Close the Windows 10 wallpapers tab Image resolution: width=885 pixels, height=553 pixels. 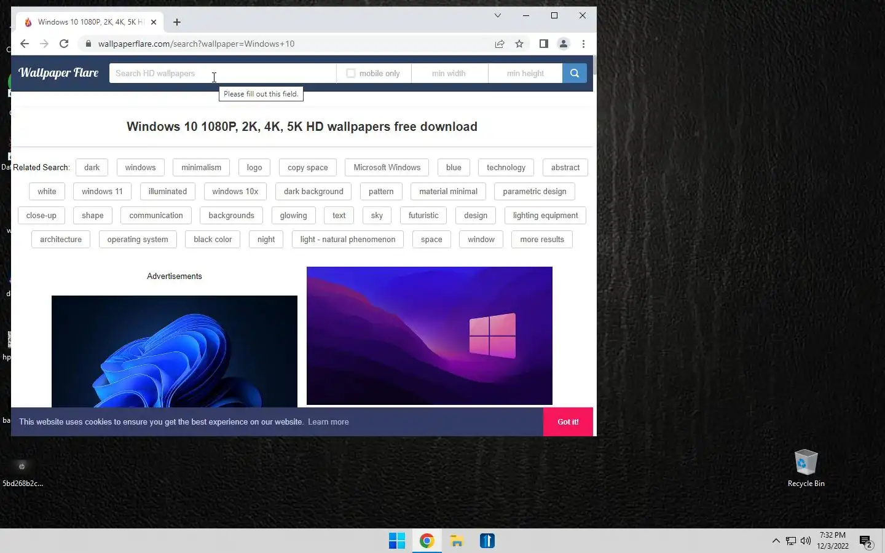pyautogui.click(x=154, y=22)
